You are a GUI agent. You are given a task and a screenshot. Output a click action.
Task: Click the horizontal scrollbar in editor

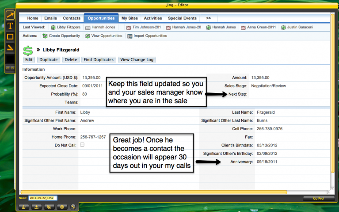click(153, 192)
